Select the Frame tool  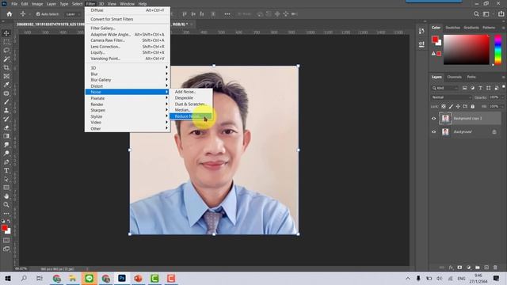tap(6, 76)
